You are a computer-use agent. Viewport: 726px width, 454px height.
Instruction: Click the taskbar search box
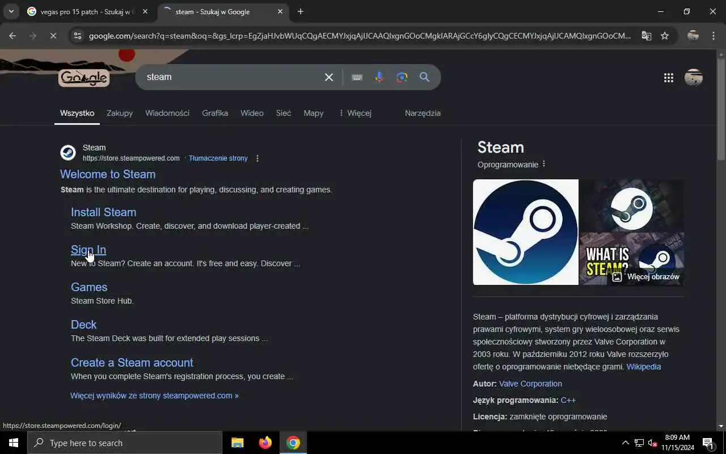coord(125,443)
